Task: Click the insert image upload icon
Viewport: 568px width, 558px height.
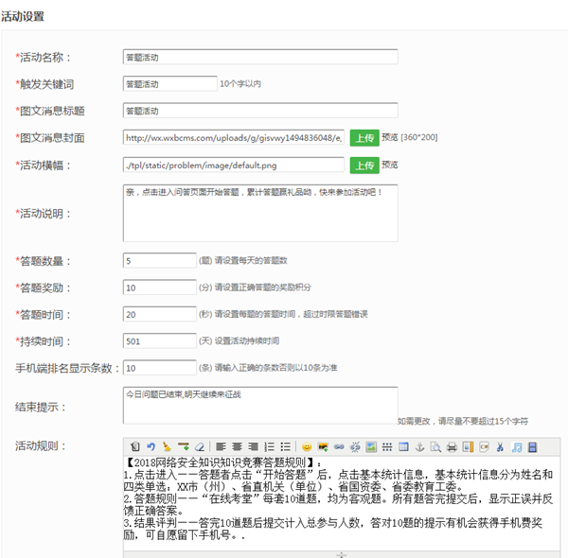Action: 323,447
